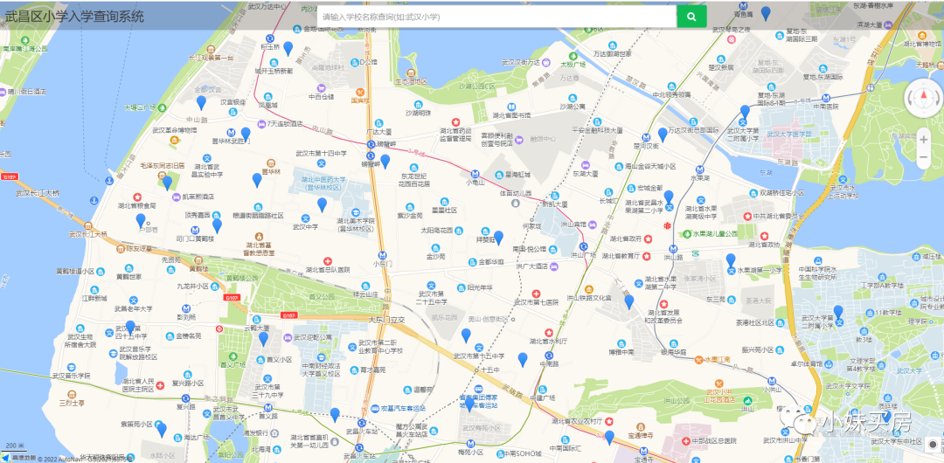Select the blue pin at 武汉市第四十五中学

click(x=130, y=328)
